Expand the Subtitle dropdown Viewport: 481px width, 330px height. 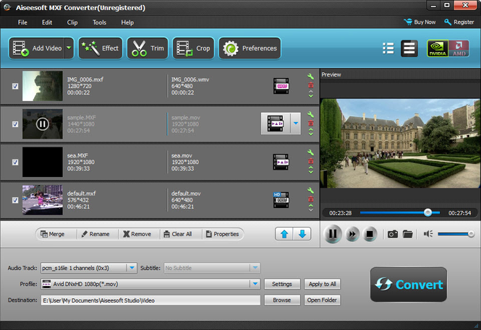pyautogui.click(x=255, y=268)
